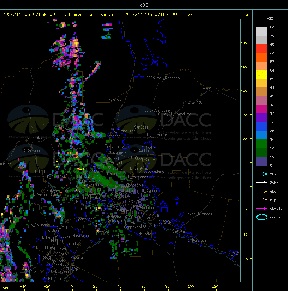This screenshot has width=288, height=291.
Task: Click the V_Flores map label
Action: (52, 278)
